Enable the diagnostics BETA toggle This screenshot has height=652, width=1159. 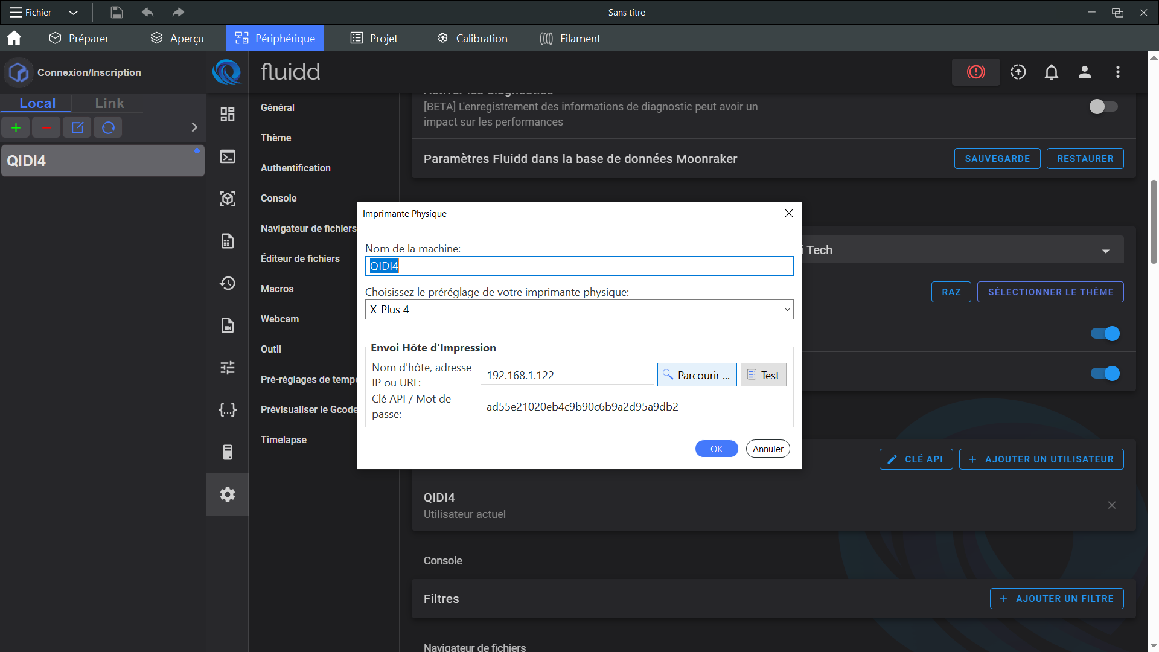1103,107
